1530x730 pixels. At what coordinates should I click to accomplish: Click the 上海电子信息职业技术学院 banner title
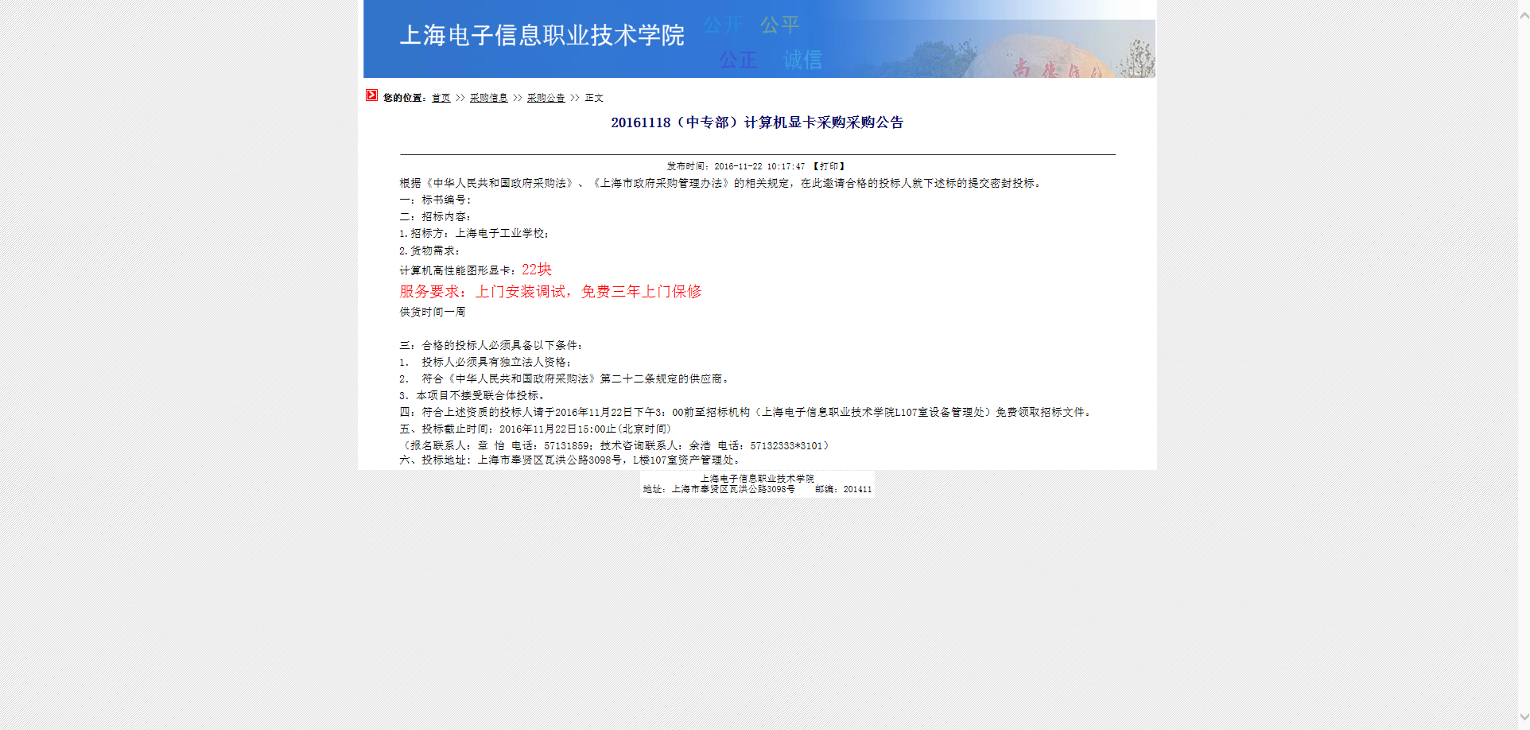pos(542,36)
